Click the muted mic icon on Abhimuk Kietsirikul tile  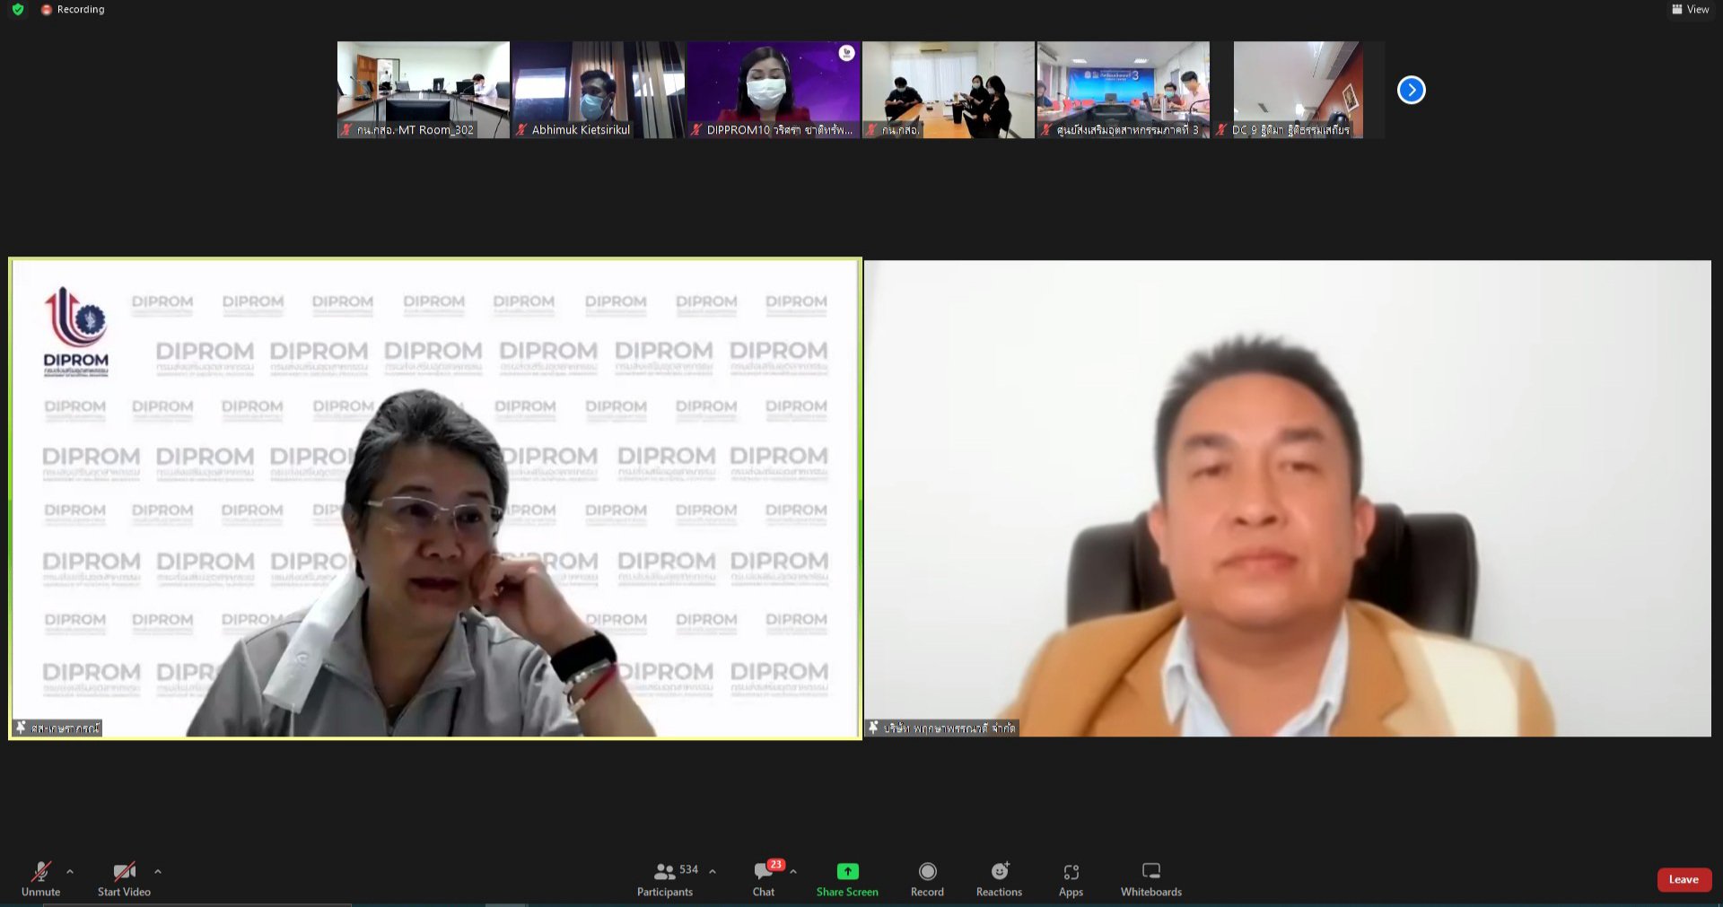point(521,130)
